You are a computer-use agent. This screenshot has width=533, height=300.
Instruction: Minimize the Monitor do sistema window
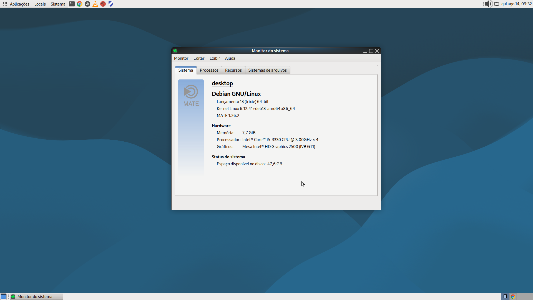pyautogui.click(x=365, y=51)
